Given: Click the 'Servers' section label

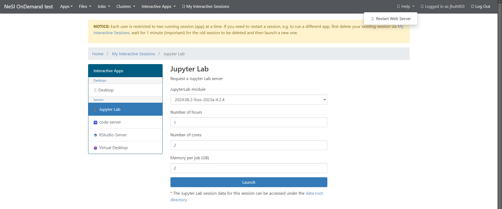Looking at the screenshot, I should pyautogui.click(x=98, y=100).
